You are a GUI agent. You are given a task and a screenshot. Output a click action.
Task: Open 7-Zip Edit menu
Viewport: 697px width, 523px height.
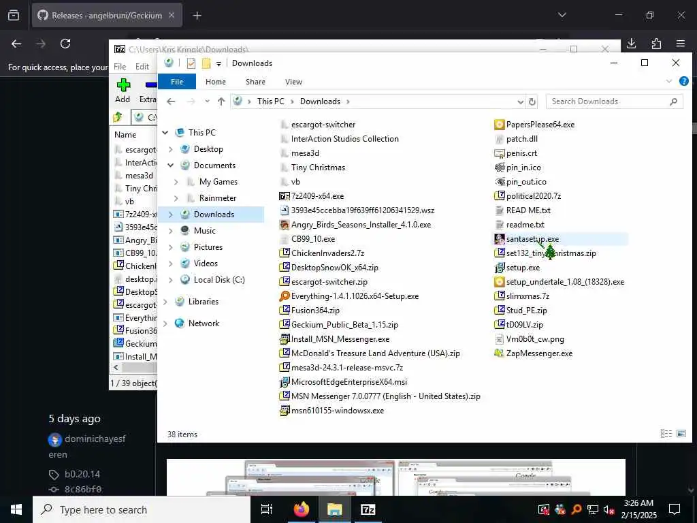(142, 67)
